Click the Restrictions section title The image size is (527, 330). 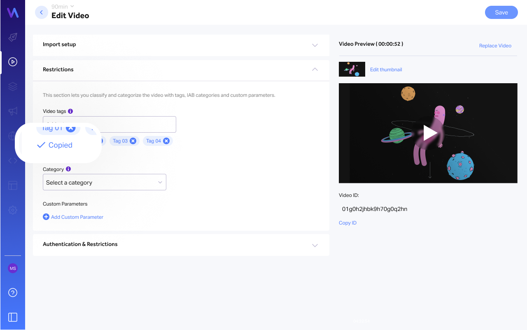pos(58,70)
